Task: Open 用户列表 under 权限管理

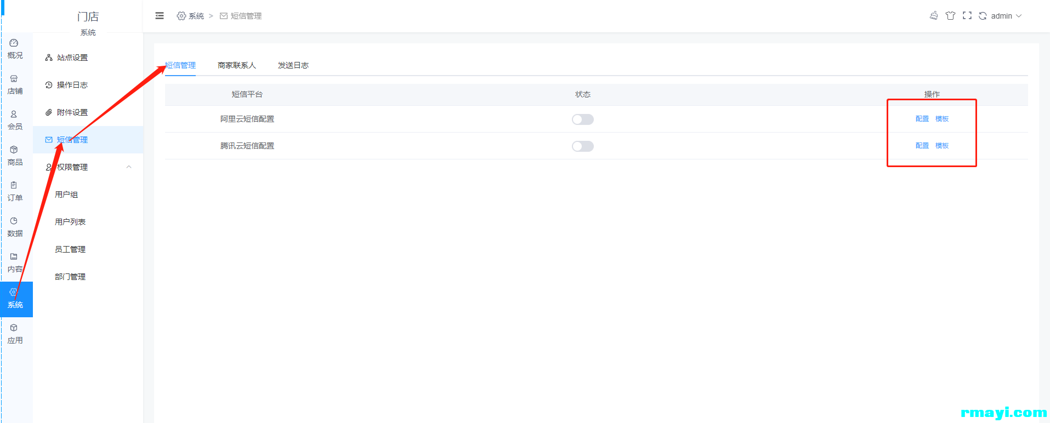Action: 70,222
